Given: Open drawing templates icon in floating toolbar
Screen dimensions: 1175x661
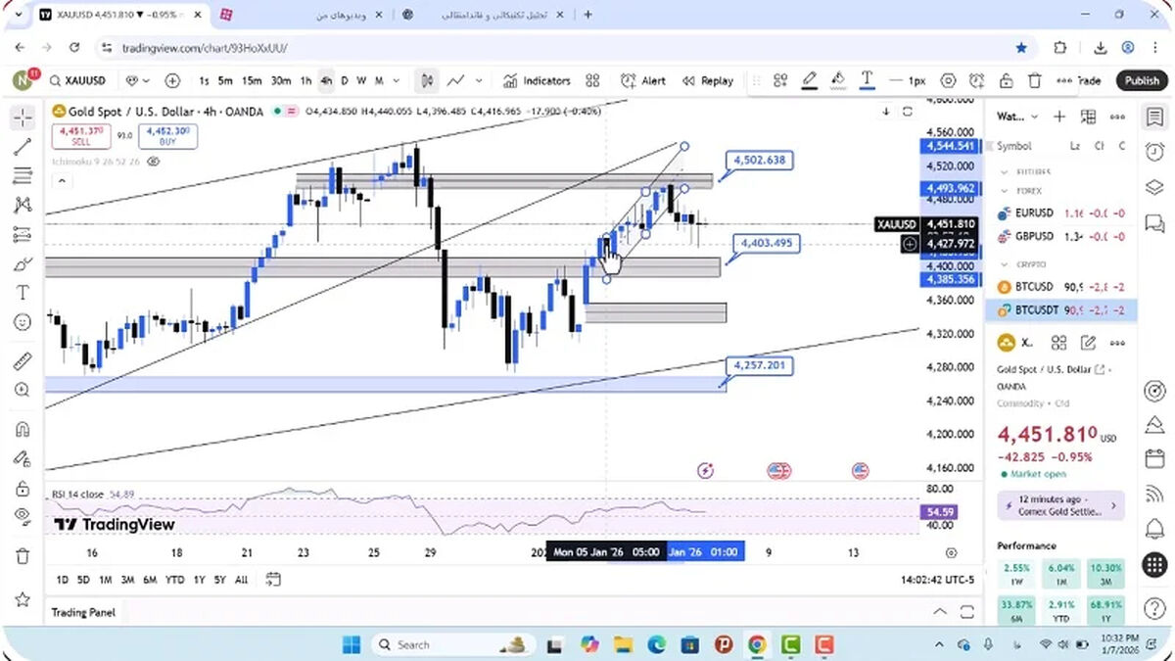Looking at the screenshot, I should coord(779,81).
